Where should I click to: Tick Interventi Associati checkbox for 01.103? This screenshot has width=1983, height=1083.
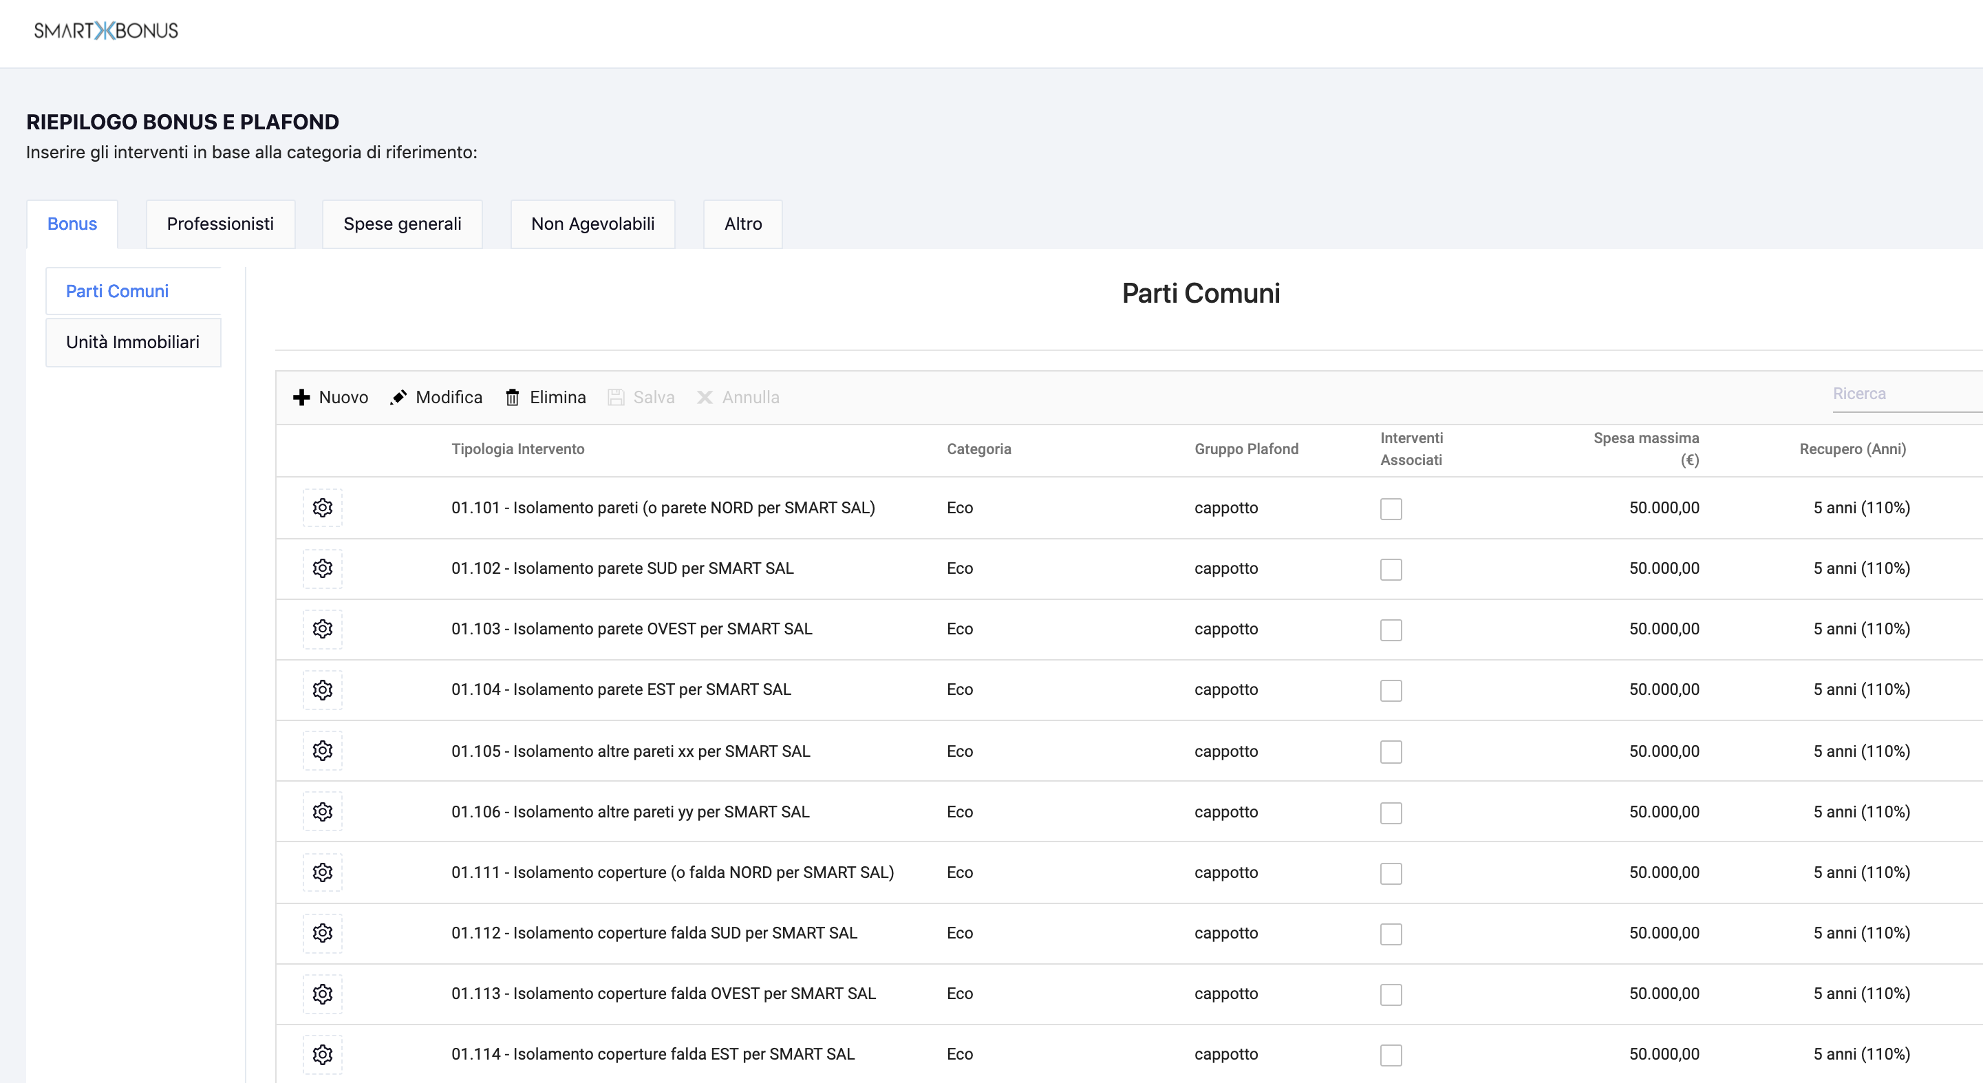click(1391, 630)
